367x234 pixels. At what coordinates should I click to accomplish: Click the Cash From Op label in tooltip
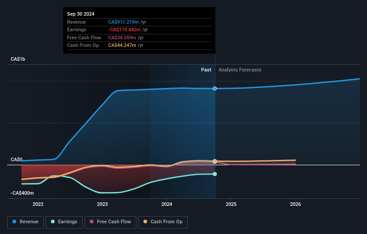pos(83,46)
